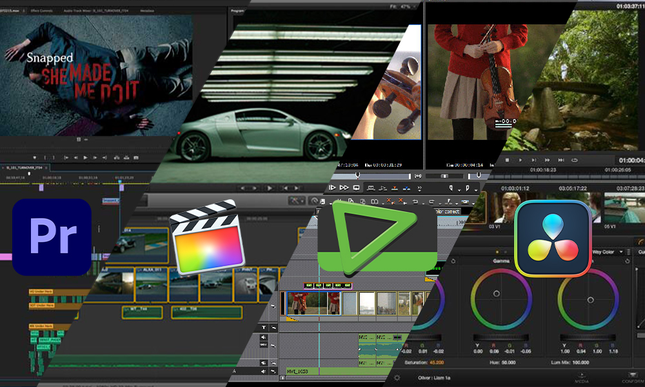Click EDIUS overwrite to timeline icon
Image resolution: width=645 pixels, height=387 pixels.
406,188
